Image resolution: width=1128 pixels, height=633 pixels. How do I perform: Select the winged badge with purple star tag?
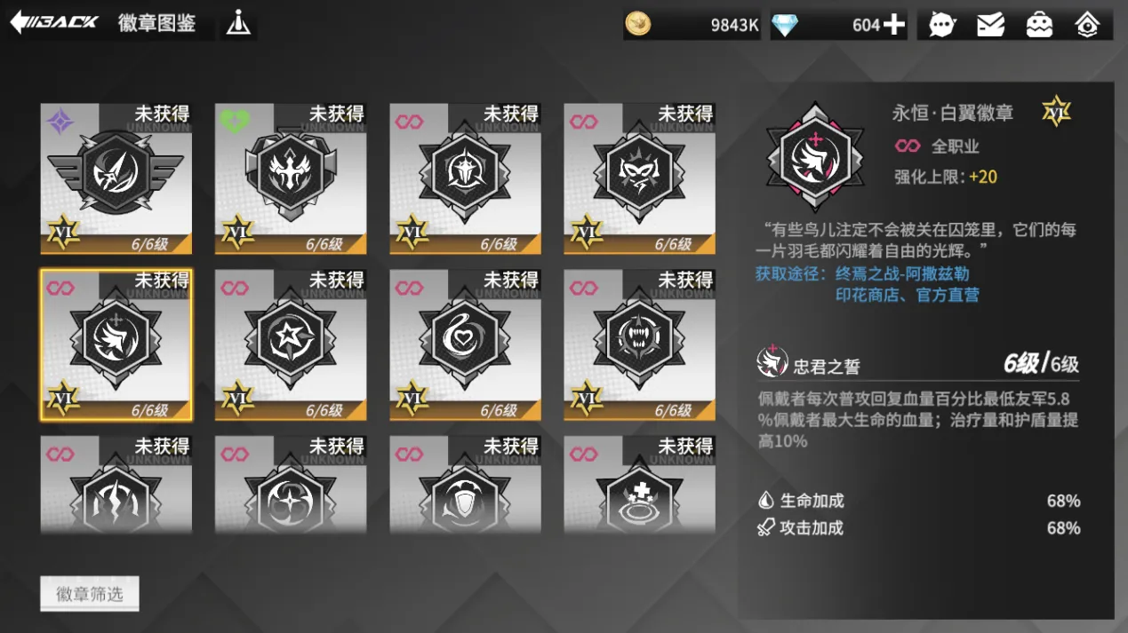(x=116, y=178)
